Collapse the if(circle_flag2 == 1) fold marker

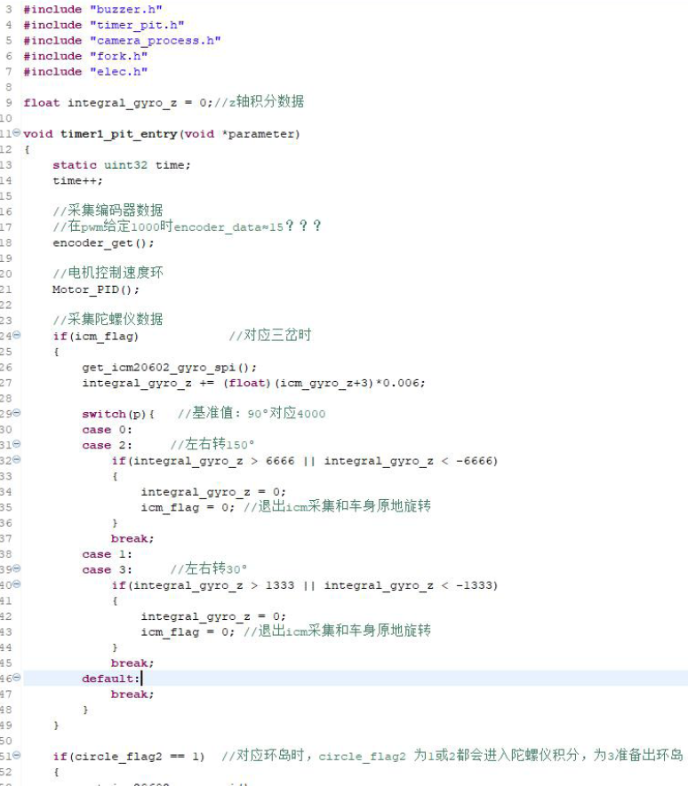[17, 756]
